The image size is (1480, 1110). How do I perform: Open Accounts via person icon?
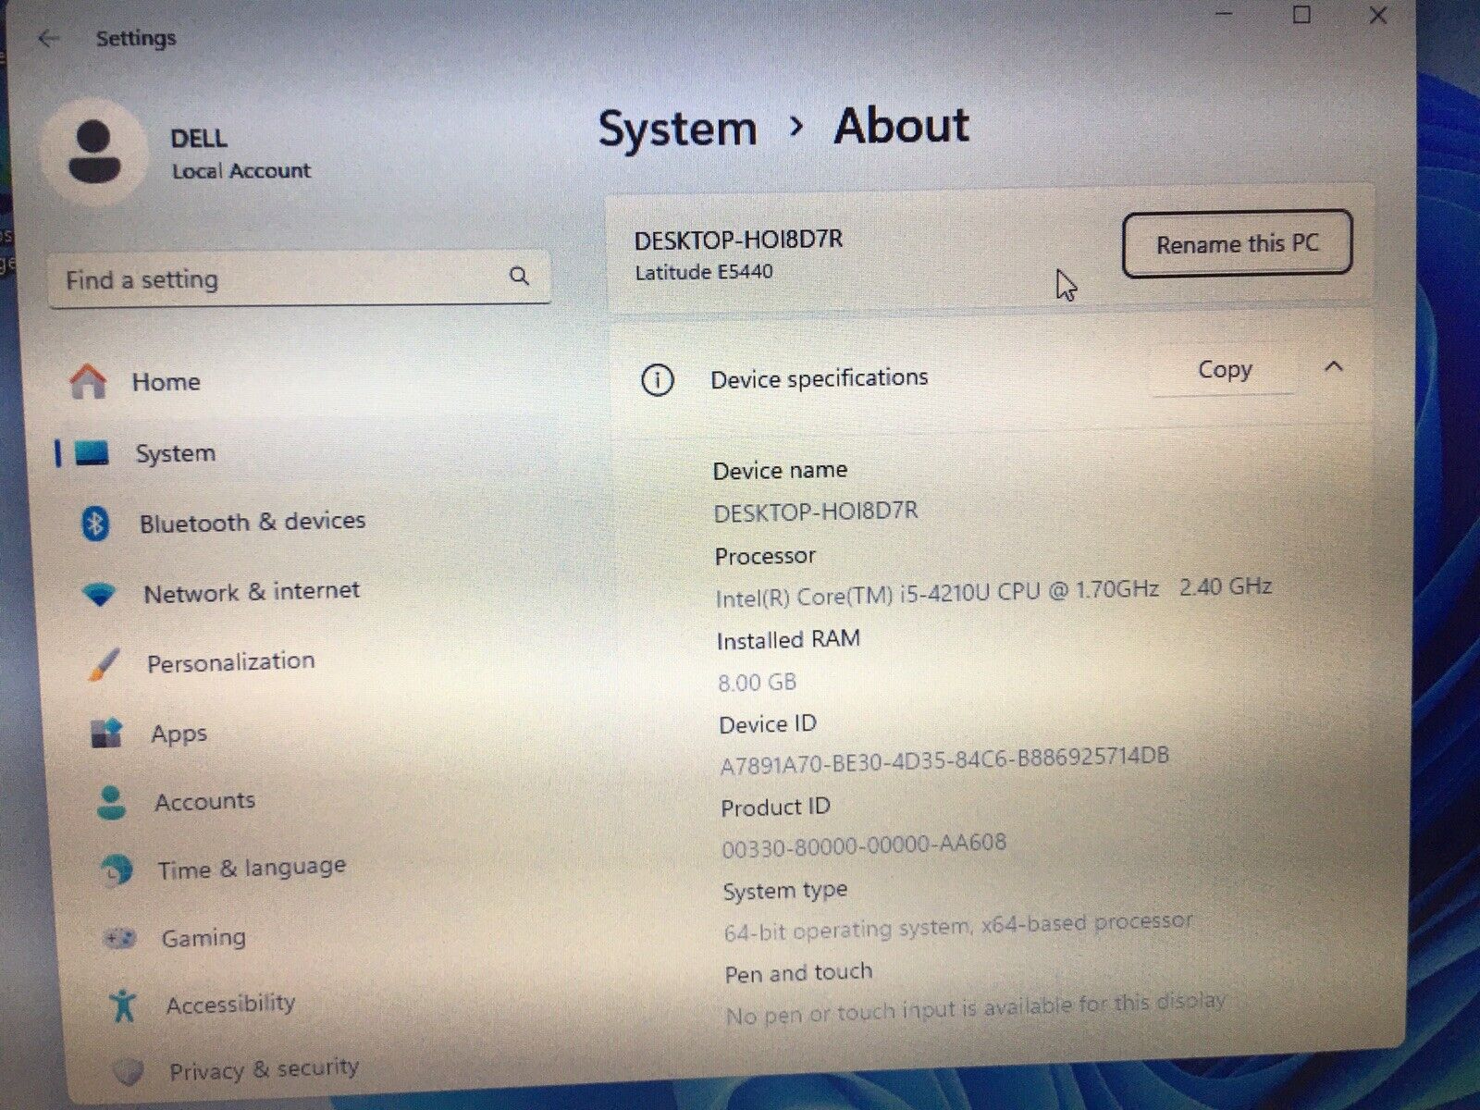pos(111,802)
